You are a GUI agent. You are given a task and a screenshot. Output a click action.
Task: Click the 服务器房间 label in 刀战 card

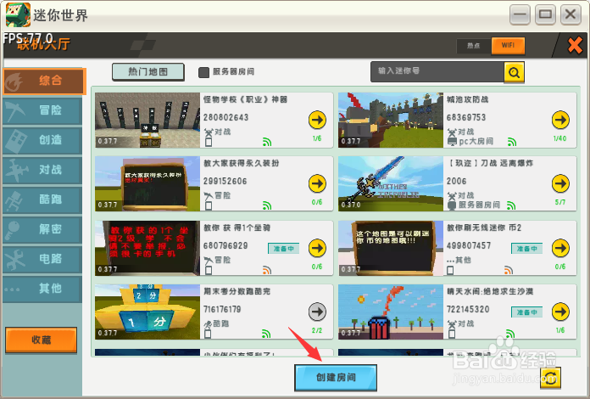[479, 205]
